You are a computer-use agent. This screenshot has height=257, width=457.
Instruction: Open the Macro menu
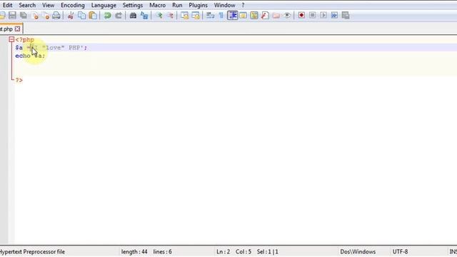[157, 5]
